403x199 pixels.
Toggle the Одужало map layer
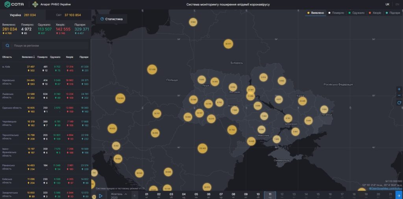point(357,13)
